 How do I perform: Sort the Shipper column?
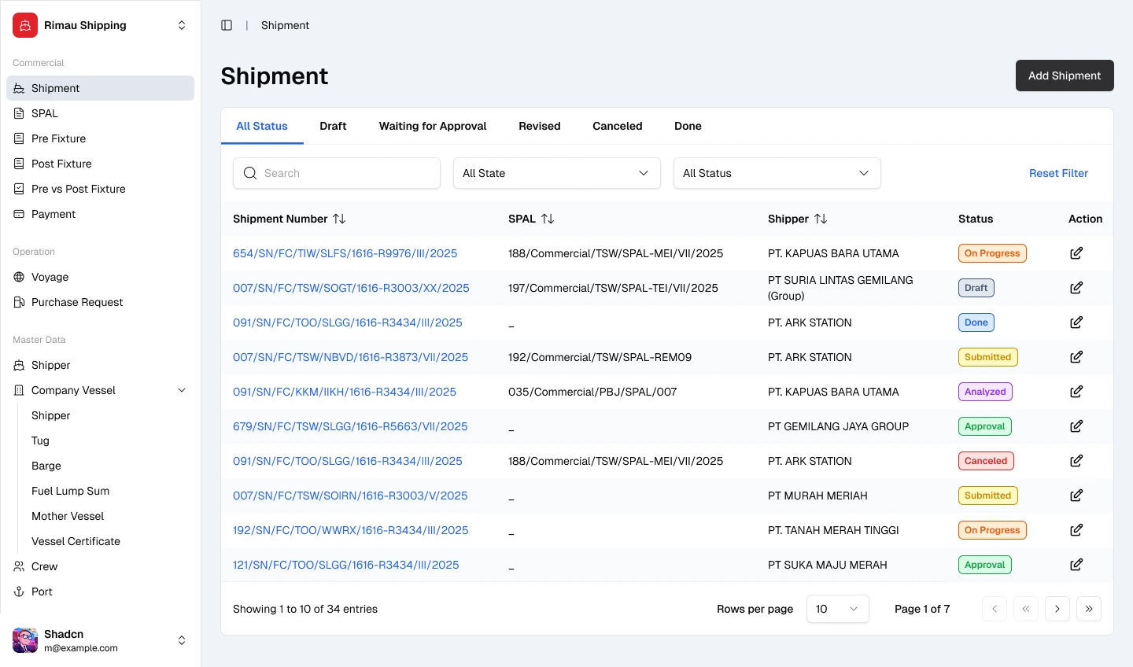tap(821, 219)
